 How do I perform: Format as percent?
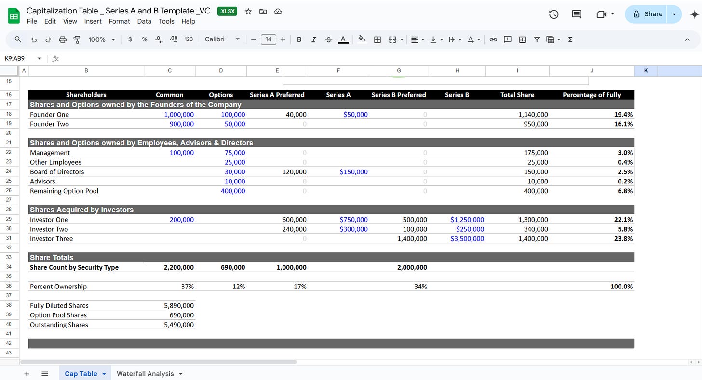pos(145,39)
